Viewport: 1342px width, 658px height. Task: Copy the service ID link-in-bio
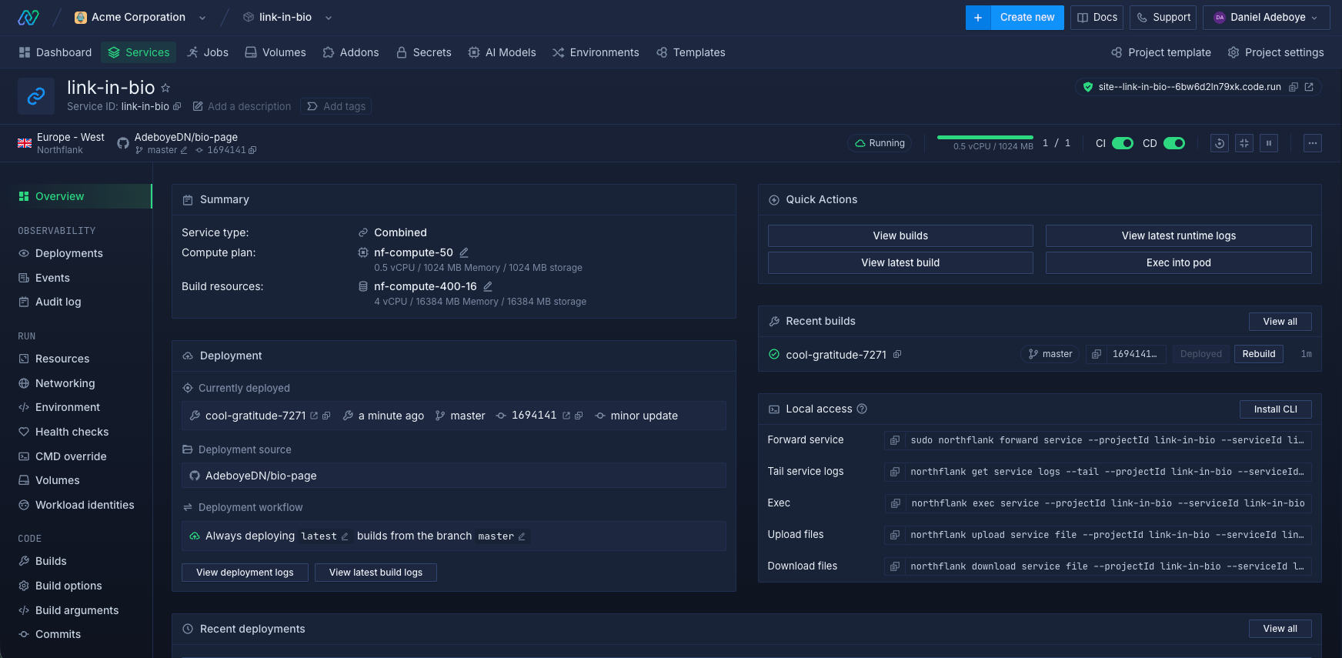(177, 106)
